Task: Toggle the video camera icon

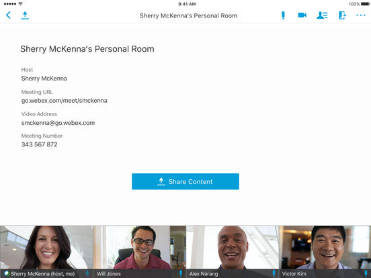Action: coord(302,15)
